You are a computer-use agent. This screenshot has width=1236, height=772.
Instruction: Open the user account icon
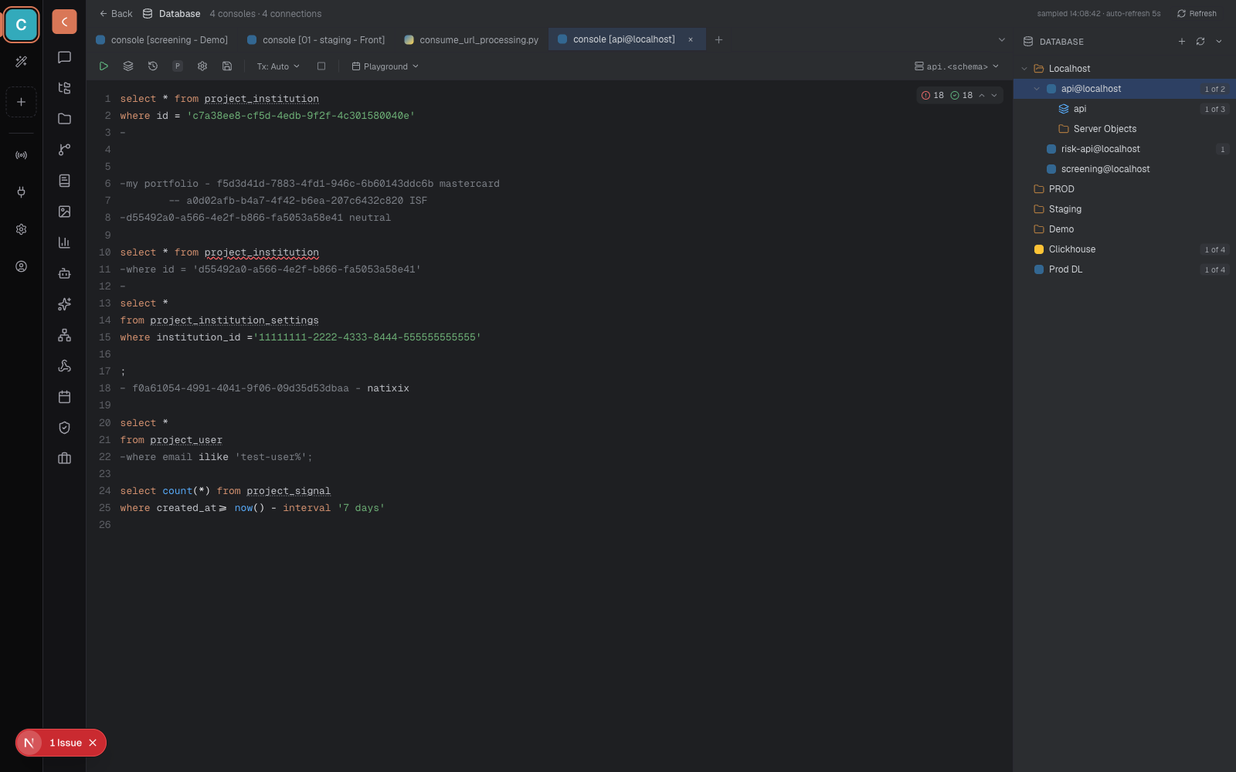(21, 266)
